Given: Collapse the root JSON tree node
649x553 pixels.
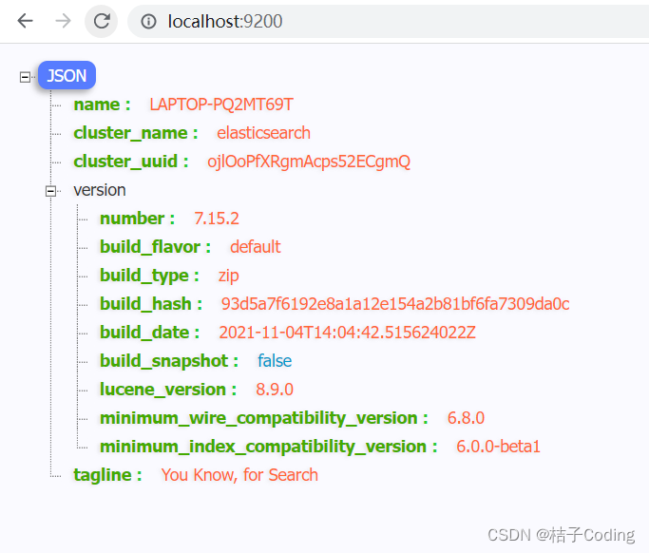Looking at the screenshot, I should (25, 77).
